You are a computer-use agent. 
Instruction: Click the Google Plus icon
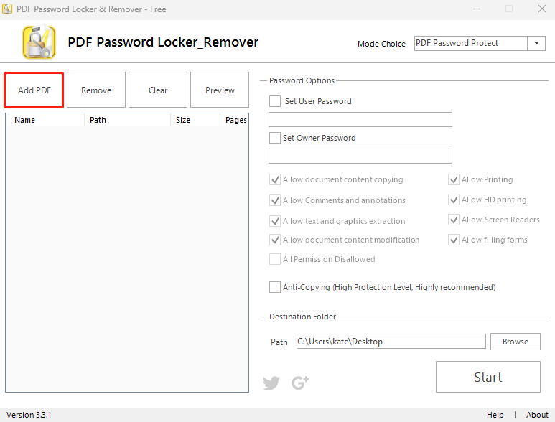pyautogui.click(x=300, y=383)
